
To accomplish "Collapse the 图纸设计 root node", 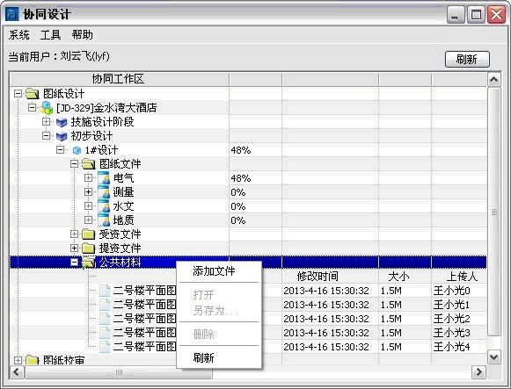I will [x=18, y=94].
